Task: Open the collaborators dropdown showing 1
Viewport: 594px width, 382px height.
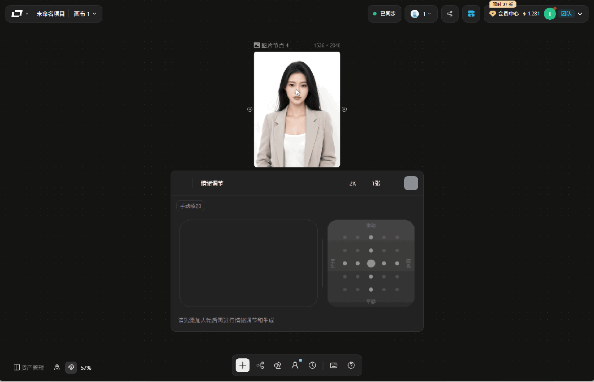Action: point(421,14)
